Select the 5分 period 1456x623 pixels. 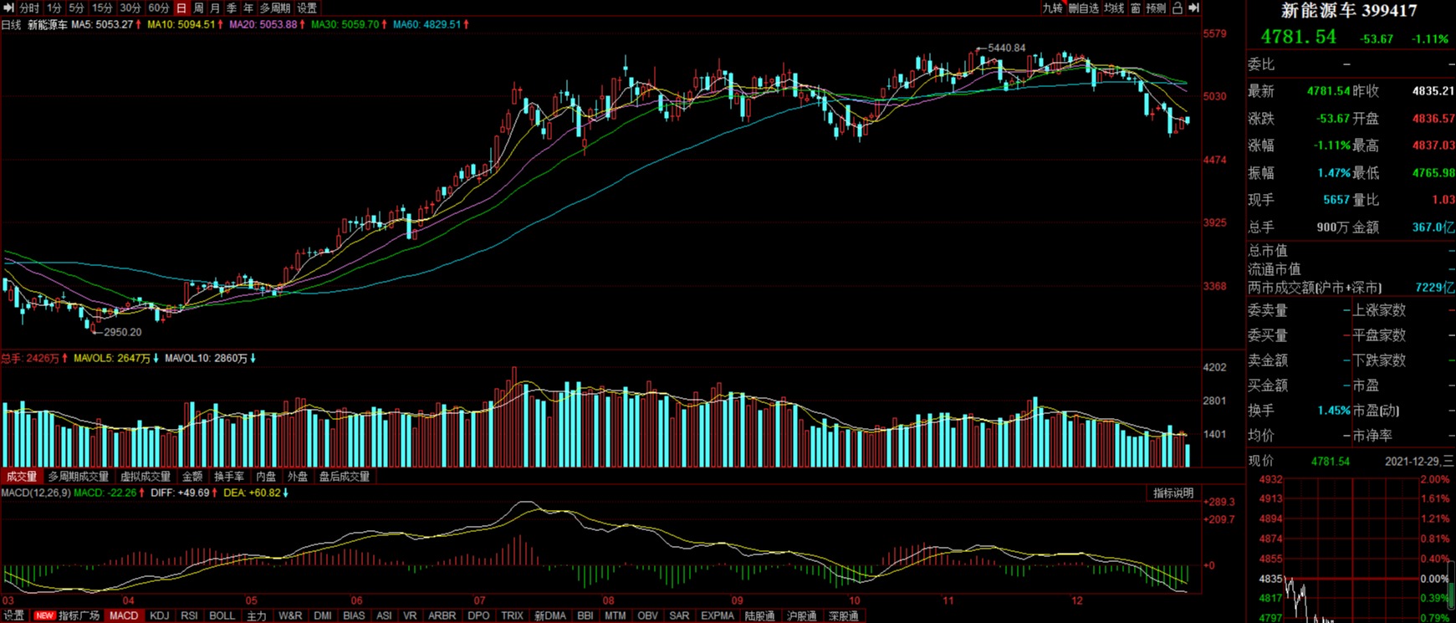(77, 8)
